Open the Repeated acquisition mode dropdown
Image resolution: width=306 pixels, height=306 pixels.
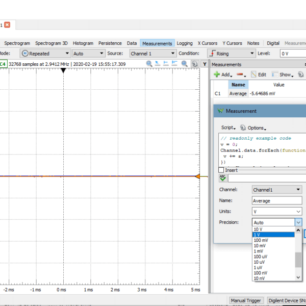pyautogui.click(x=45, y=53)
